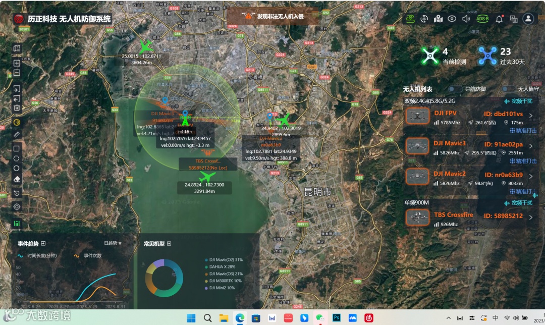This screenshot has height=325, width=545.
Task: Open the TBS Crossfire drone thumbnail
Action: (417, 218)
